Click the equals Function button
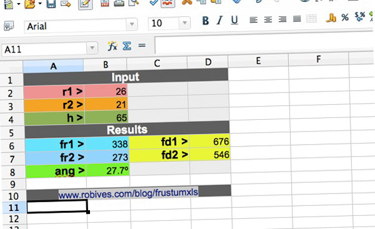 click(x=142, y=45)
